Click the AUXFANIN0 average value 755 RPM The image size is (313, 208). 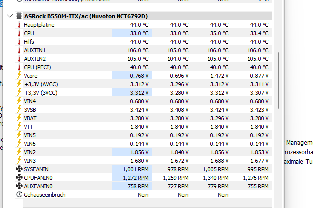[258, 186]
